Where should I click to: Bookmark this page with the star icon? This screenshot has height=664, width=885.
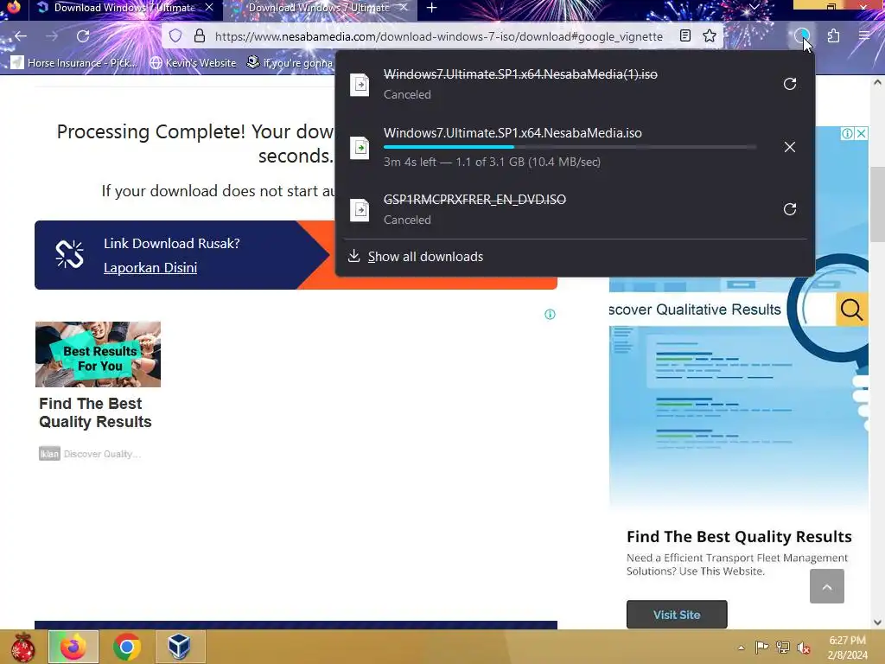[710, 36]
